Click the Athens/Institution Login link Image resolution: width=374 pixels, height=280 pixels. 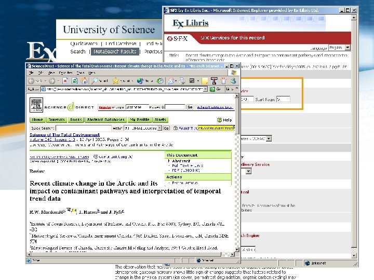[x=215, y=107]
